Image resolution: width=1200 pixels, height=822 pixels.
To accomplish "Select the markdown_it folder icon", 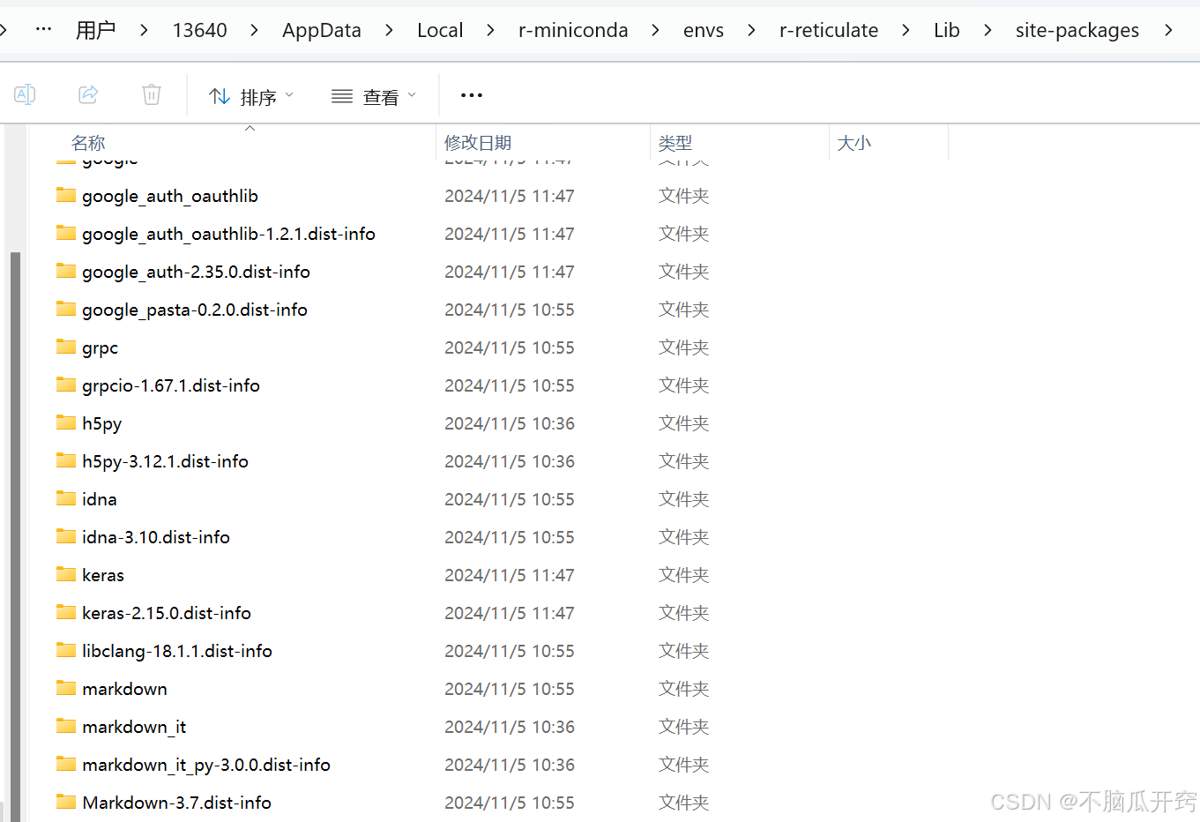I will click(66, 726).
